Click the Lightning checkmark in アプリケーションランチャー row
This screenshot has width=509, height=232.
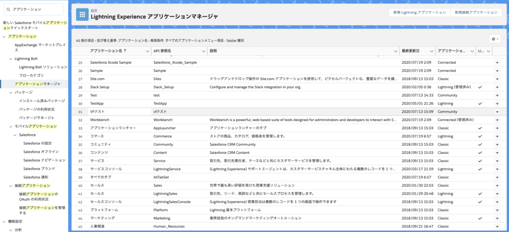click(480, 128)
